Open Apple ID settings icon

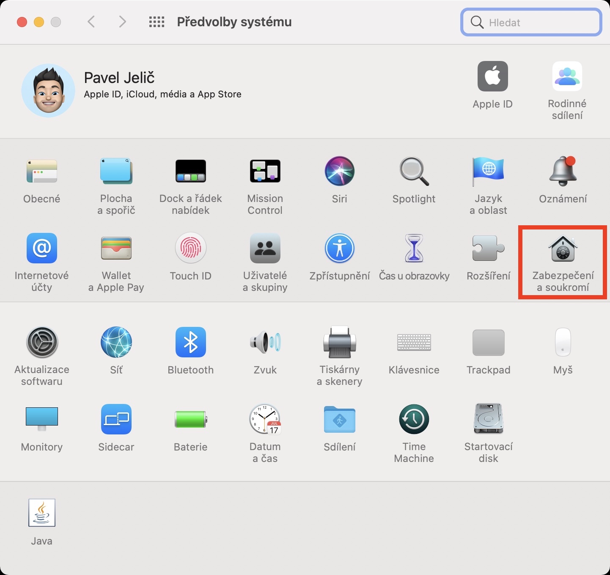pos(493,76)
